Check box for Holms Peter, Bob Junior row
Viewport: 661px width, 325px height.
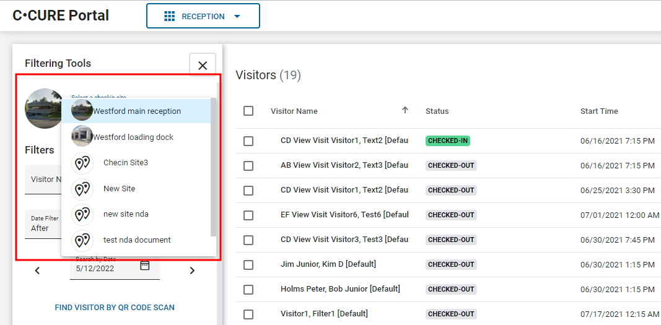248,290
